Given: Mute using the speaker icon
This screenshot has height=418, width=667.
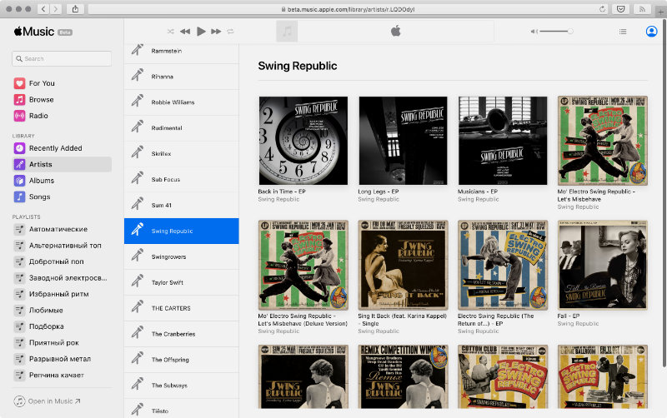Looking at the screenshot, I should coord(534,32).
